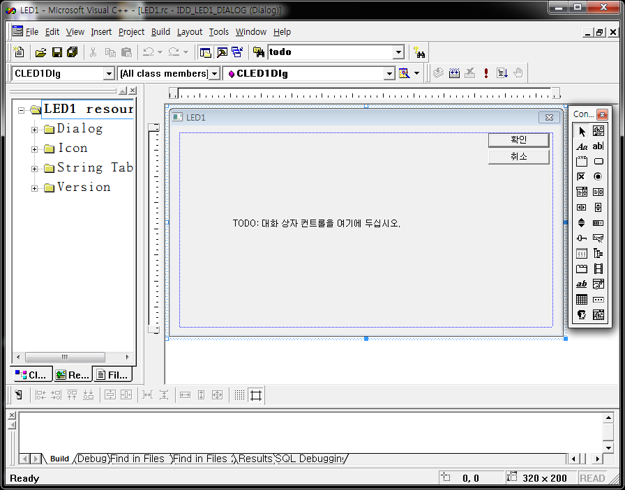625x490 pixels.
Task: Select the Static Text (Aa) control tool
Action: click(582, 146)
